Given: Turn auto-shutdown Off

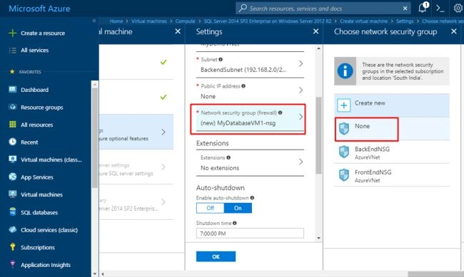Looking at the screenshot, I should [210, 208].
